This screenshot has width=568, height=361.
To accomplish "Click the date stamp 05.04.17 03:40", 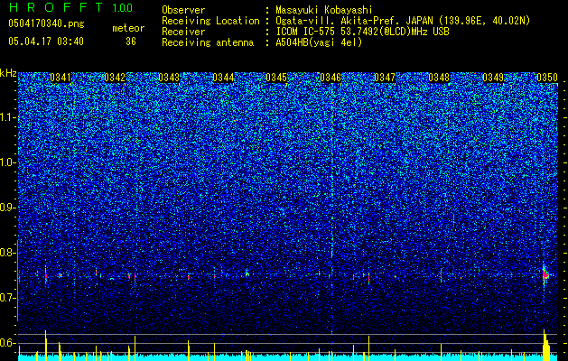I will pyautogui.click(x=46, y=42).
